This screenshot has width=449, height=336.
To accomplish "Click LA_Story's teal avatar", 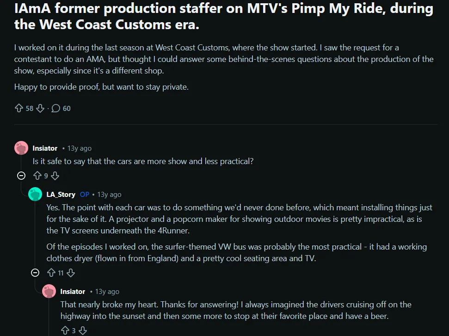I will click(x=35, y=195).
